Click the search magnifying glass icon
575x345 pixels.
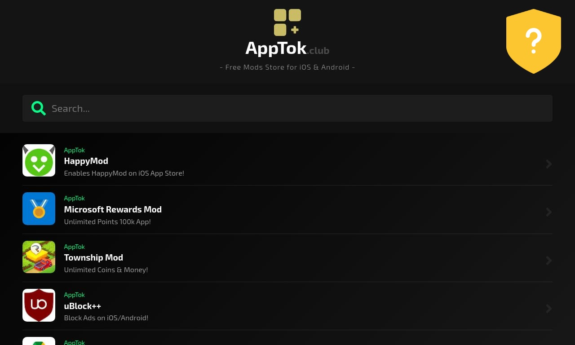(x=39, y=108)
